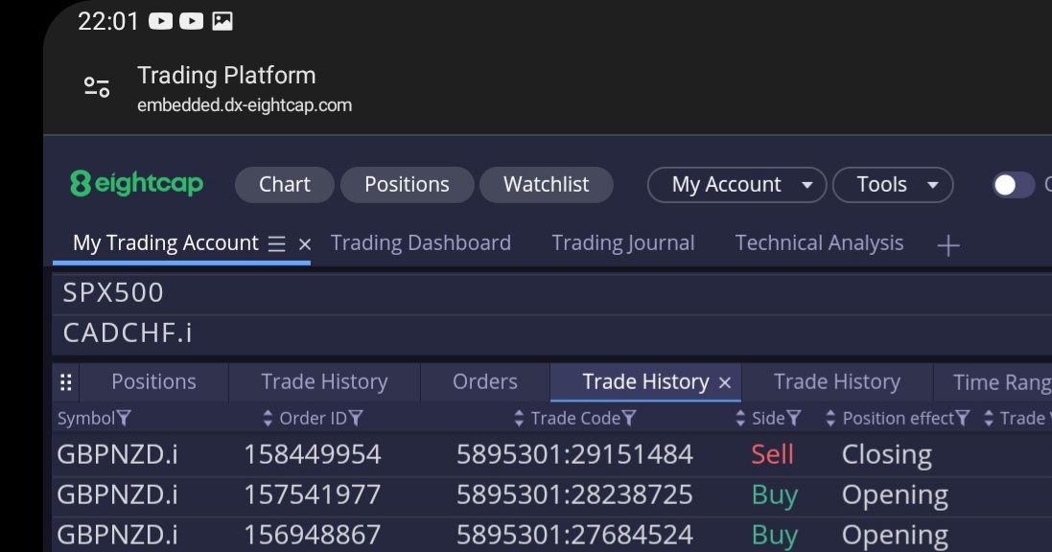
Task: Add a new workspace tab with plus icon
Action: (x=948, y=245)
